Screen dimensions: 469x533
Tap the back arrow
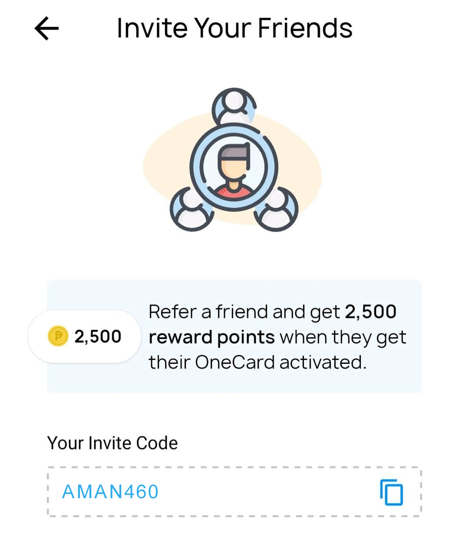47,28
